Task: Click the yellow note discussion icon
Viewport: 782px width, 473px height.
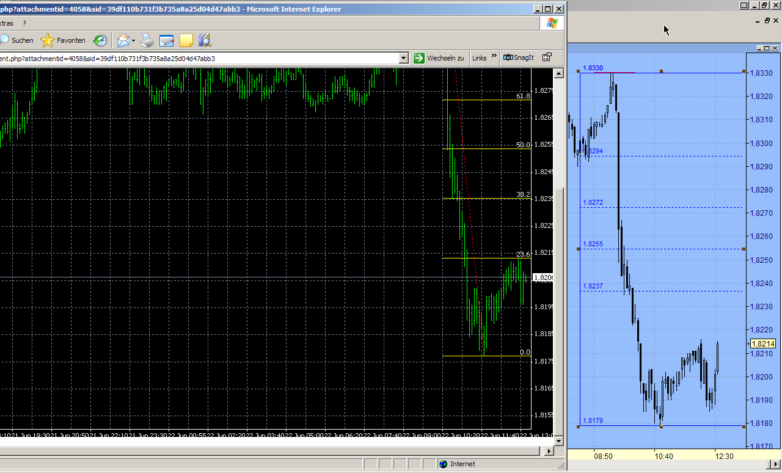Action: pos(186,40)
